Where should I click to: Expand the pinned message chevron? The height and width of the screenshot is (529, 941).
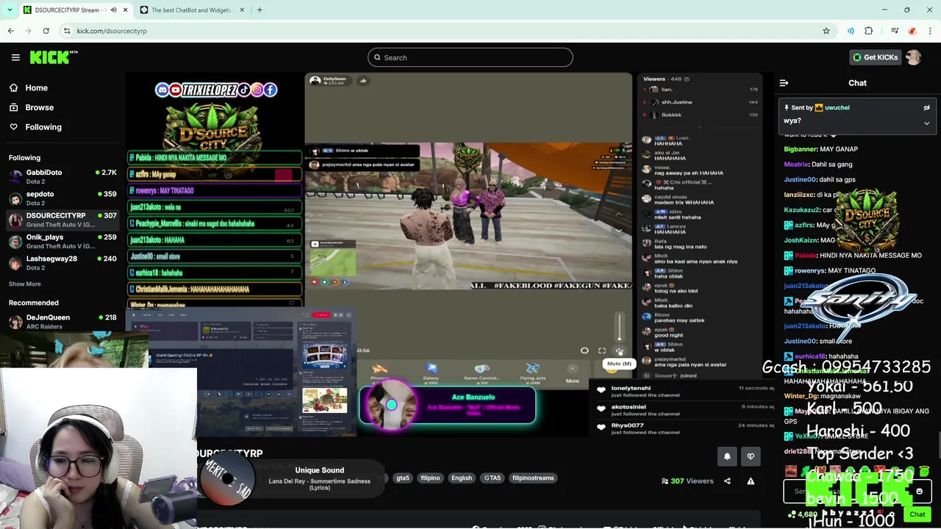[x=926, y=123]
